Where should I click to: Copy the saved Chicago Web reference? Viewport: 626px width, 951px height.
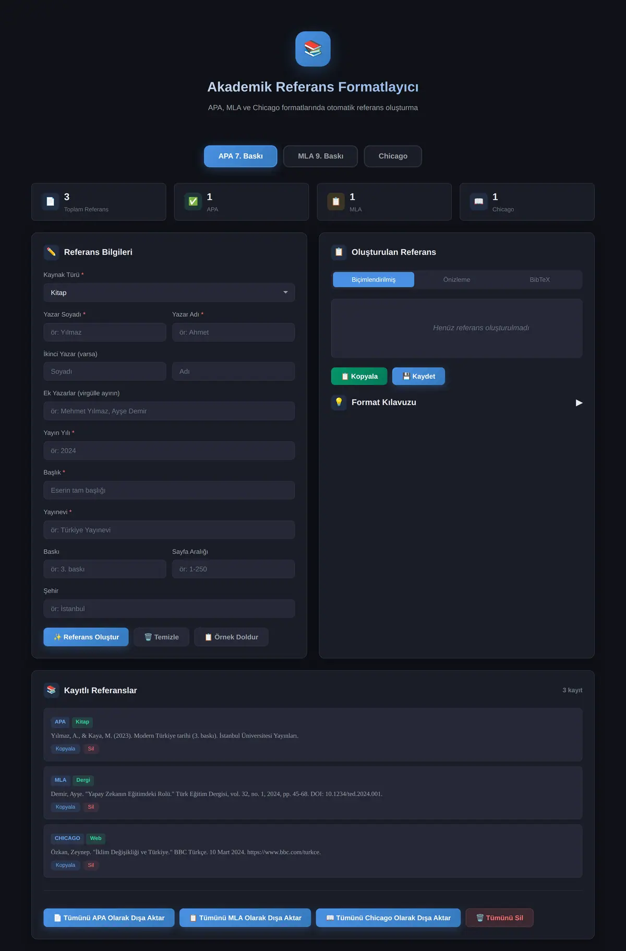click(x=65, y=865)
